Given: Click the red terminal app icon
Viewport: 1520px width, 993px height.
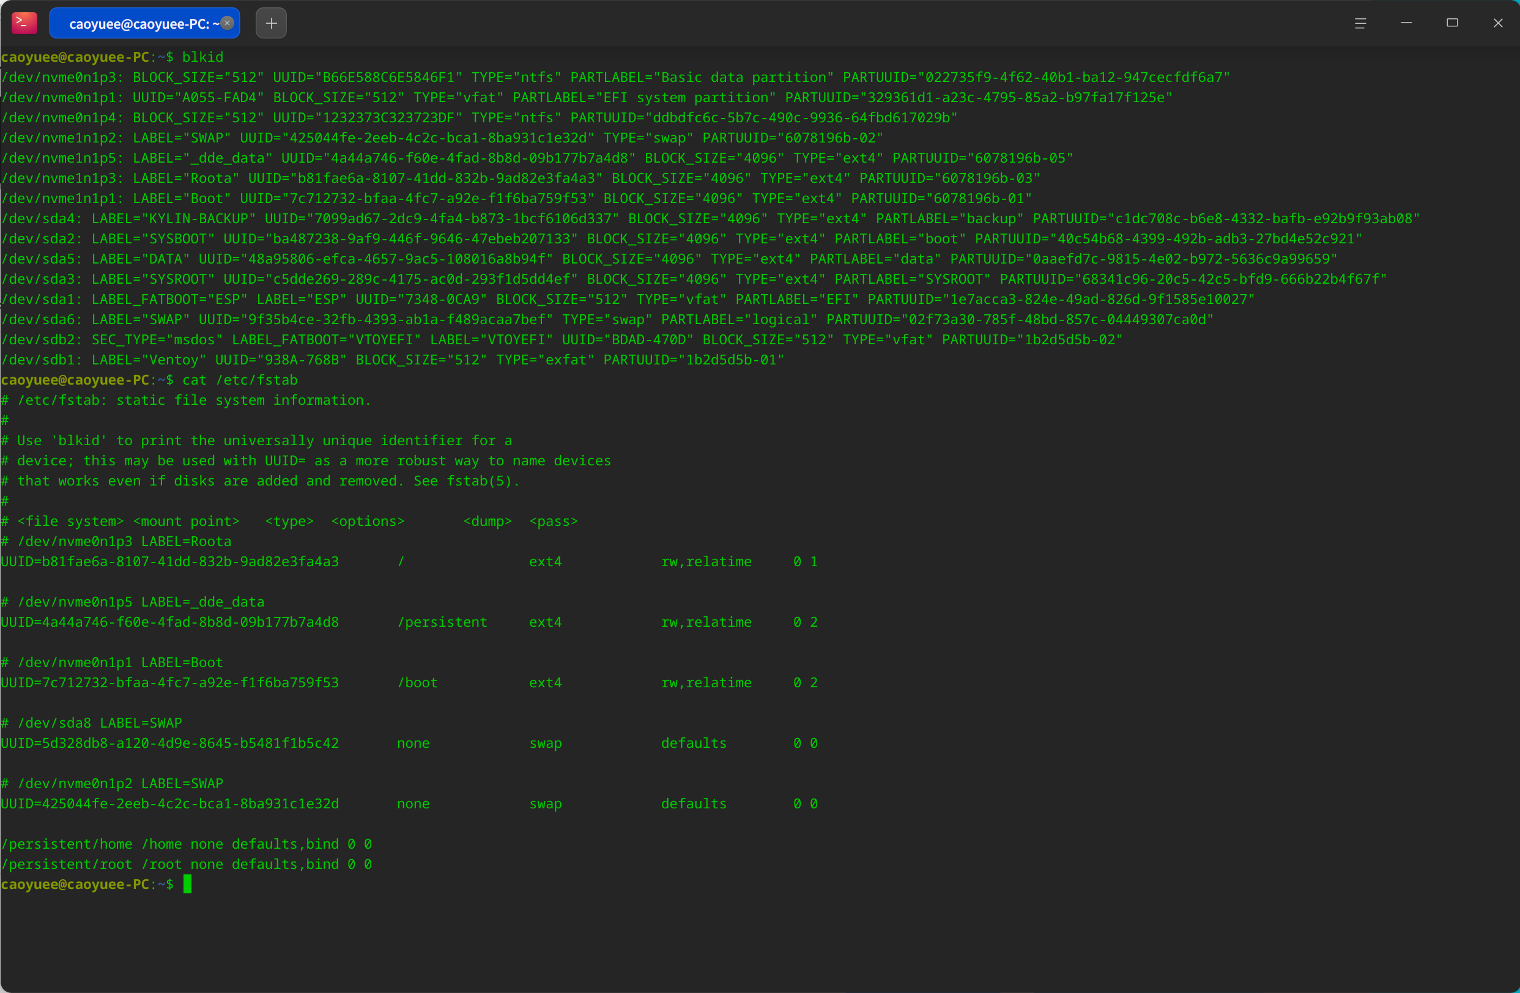Looking at the screenshot, I should (x=24, y=23).
